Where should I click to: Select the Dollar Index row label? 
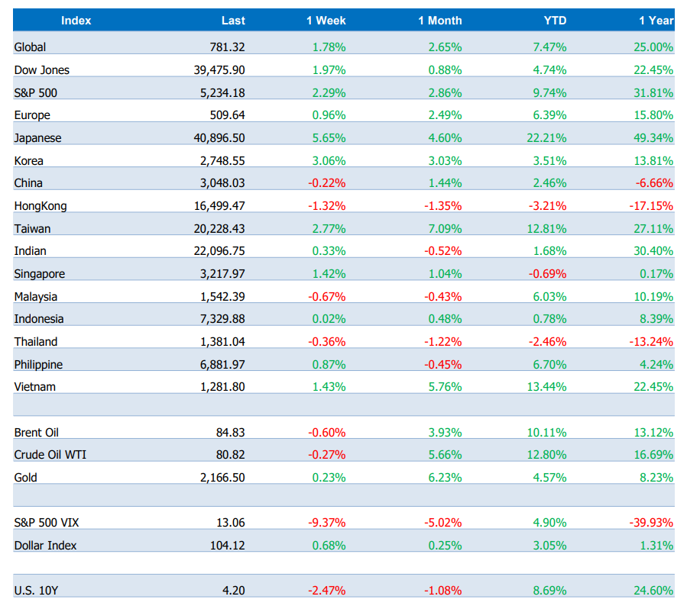click(x=45, y=546)
